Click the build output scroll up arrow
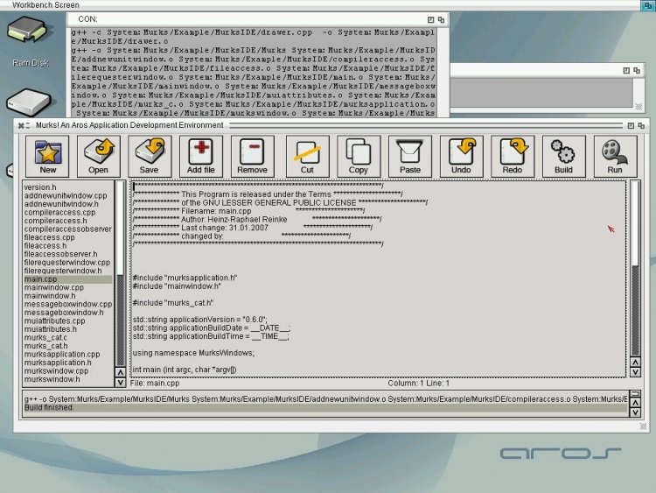The width and height of the screenshot is (656, 493). pos(636,403)
